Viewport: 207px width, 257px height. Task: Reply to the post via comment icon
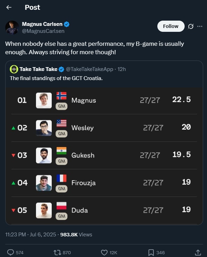pyautogui.click(x=10, y=252)
